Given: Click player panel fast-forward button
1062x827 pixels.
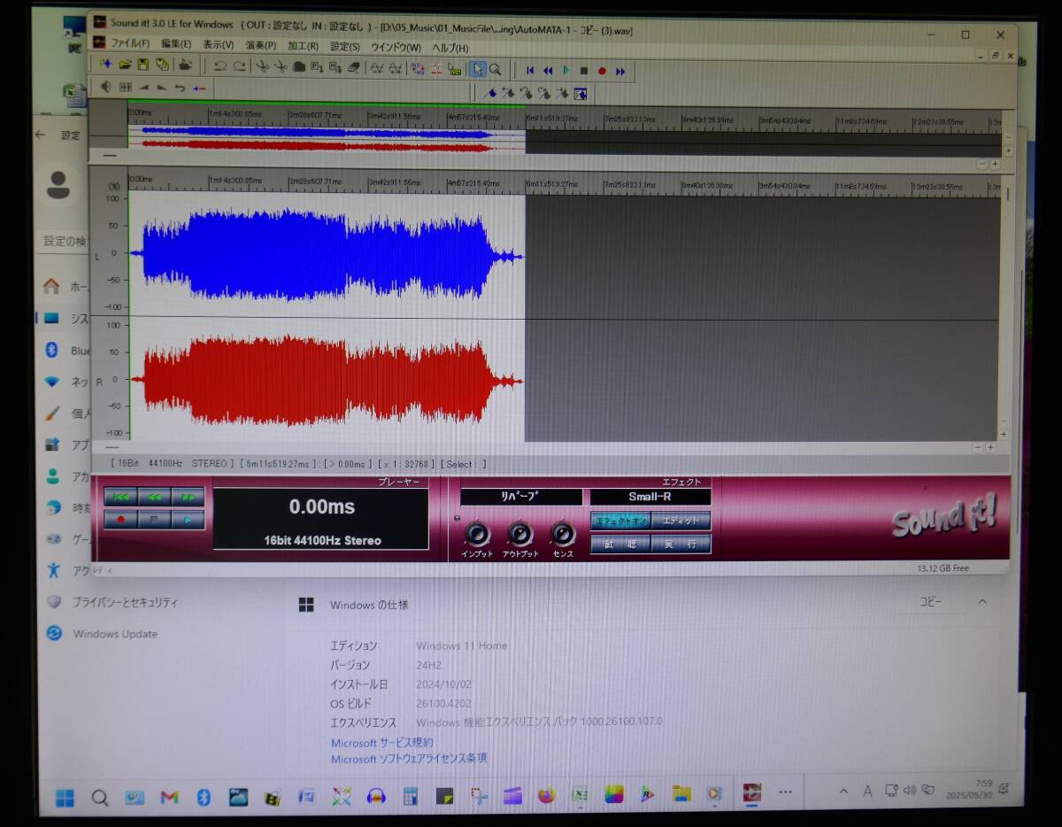Looking at the screenshot, I should point(188,497).
